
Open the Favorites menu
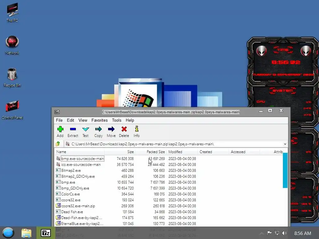pyautogui.click(x=99, y=120)
